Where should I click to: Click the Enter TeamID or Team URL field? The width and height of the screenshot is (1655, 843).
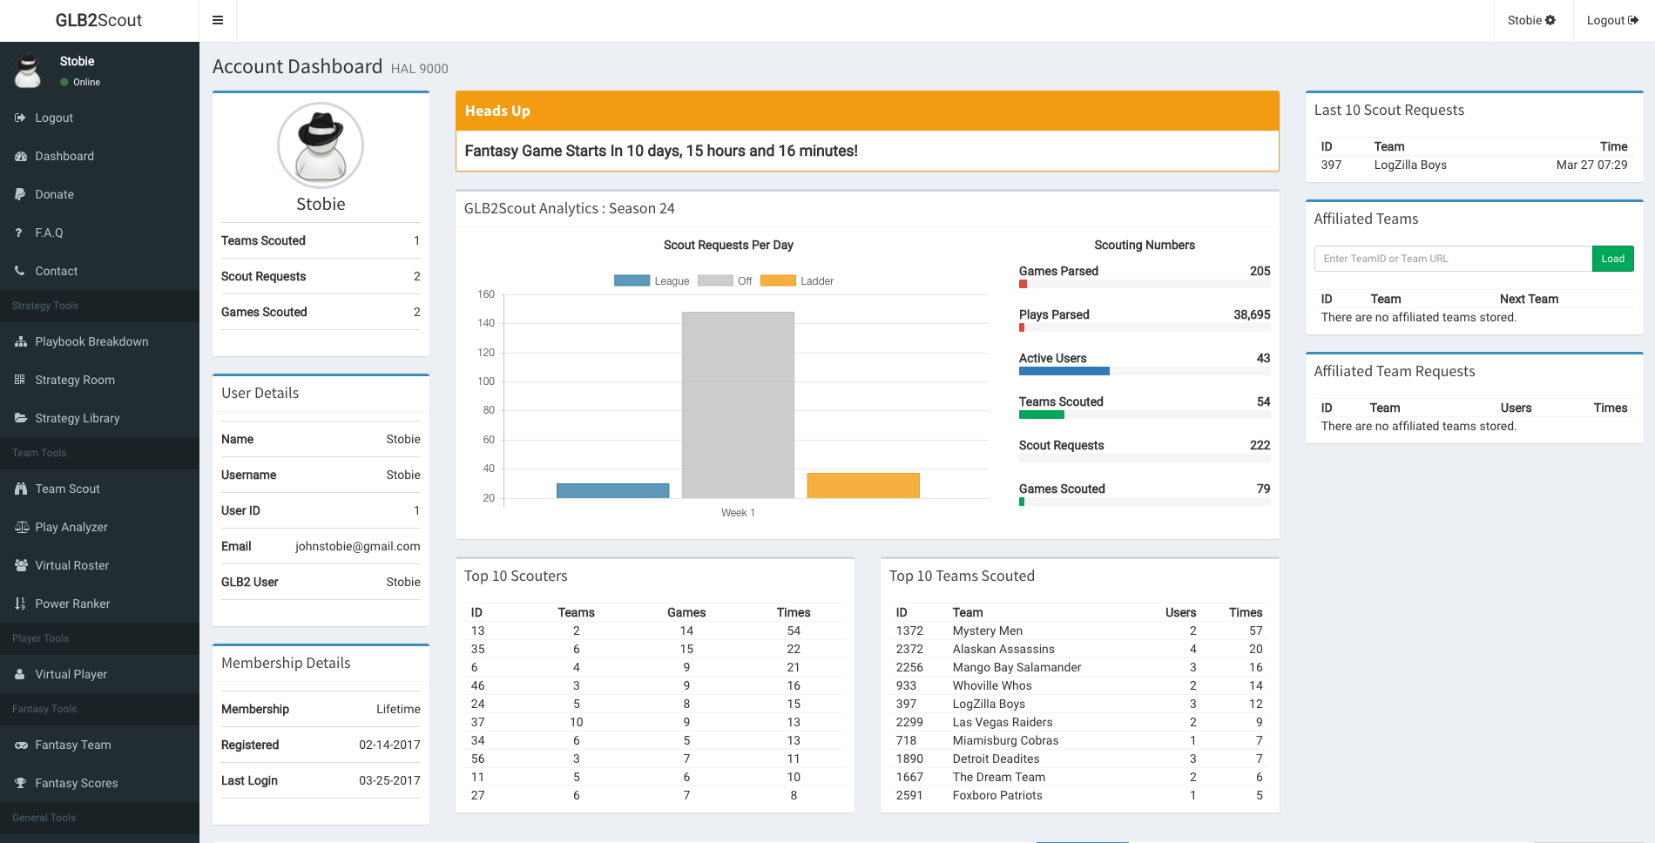click(x=1452, y=259)
